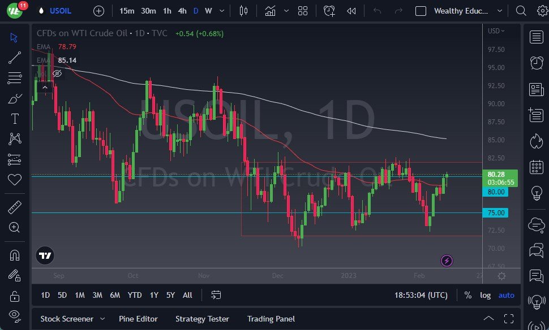Viewport: 549px width, 330px height.
Task: Switch to the 30m timeframe
Action: tap(148, 11)
